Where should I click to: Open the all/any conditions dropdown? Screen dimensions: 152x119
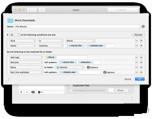tap(15, 35)
